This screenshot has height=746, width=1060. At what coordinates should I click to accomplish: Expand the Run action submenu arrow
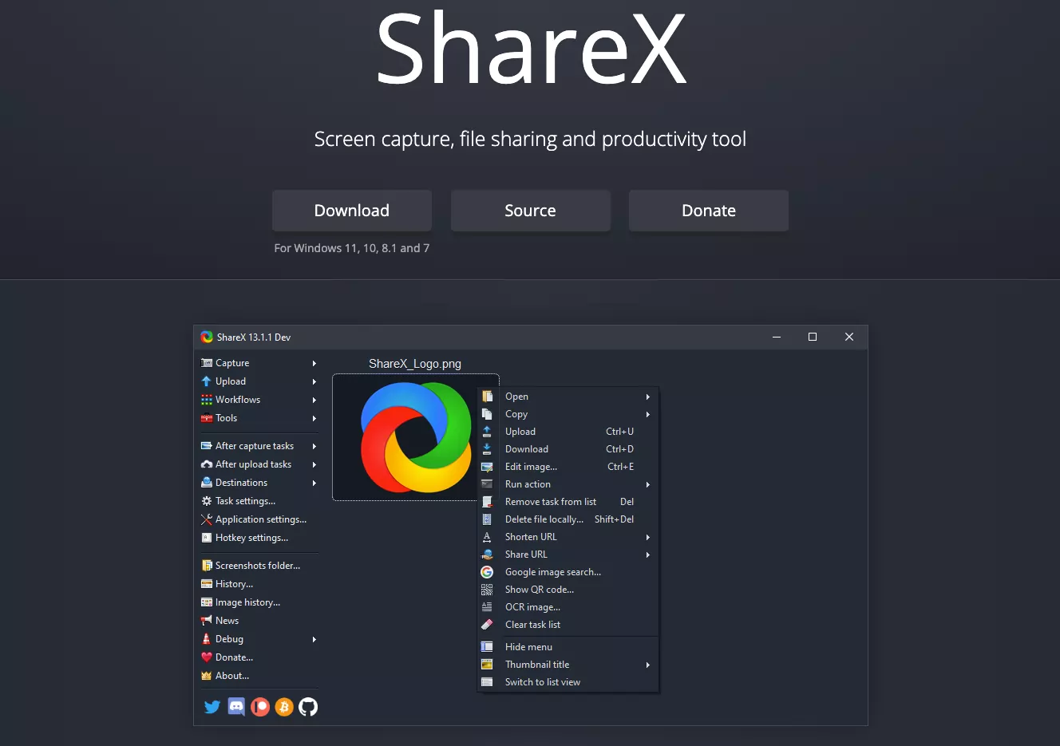[648, 484]
